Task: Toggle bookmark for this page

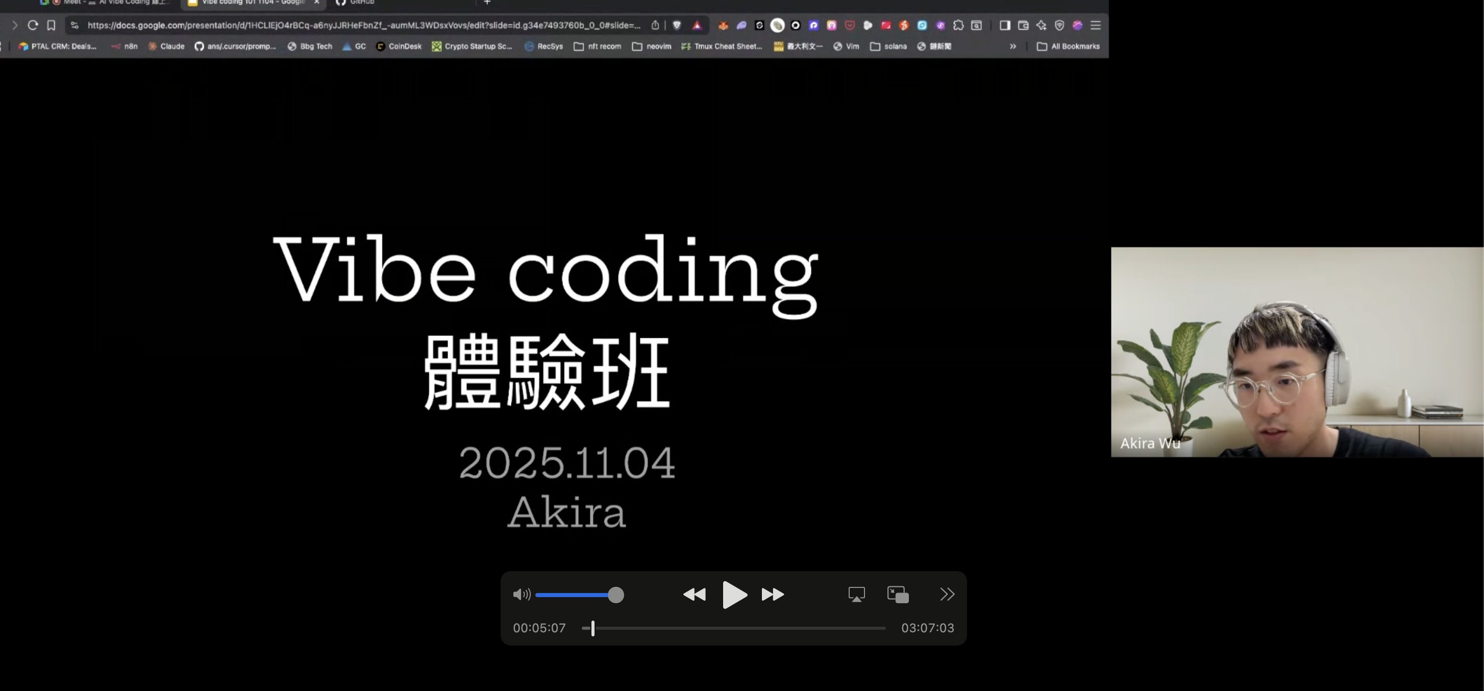Action: (51, 26)
